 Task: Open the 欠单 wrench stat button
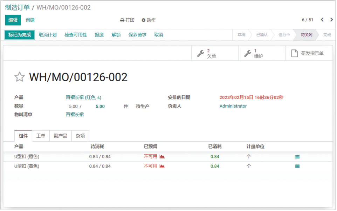(x=215, y=53)
